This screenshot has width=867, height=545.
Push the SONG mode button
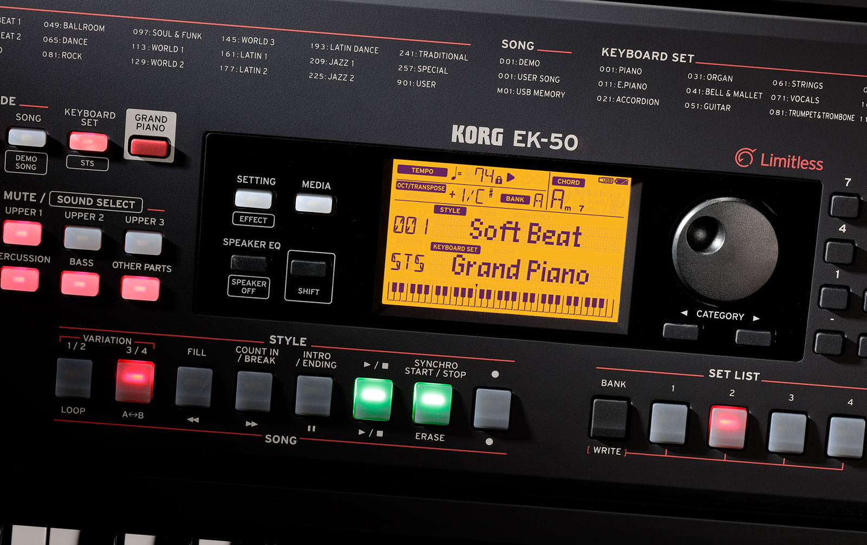coord(27,137)
